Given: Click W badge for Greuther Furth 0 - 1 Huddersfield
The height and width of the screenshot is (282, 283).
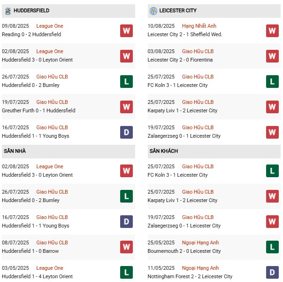Looking at the screenshot, I should (x=126, y=107).
